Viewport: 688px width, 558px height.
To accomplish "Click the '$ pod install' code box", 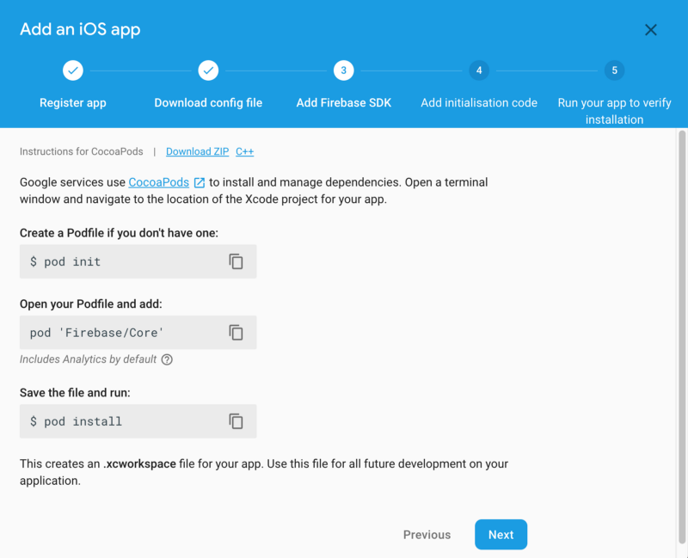I will (120, 421).
